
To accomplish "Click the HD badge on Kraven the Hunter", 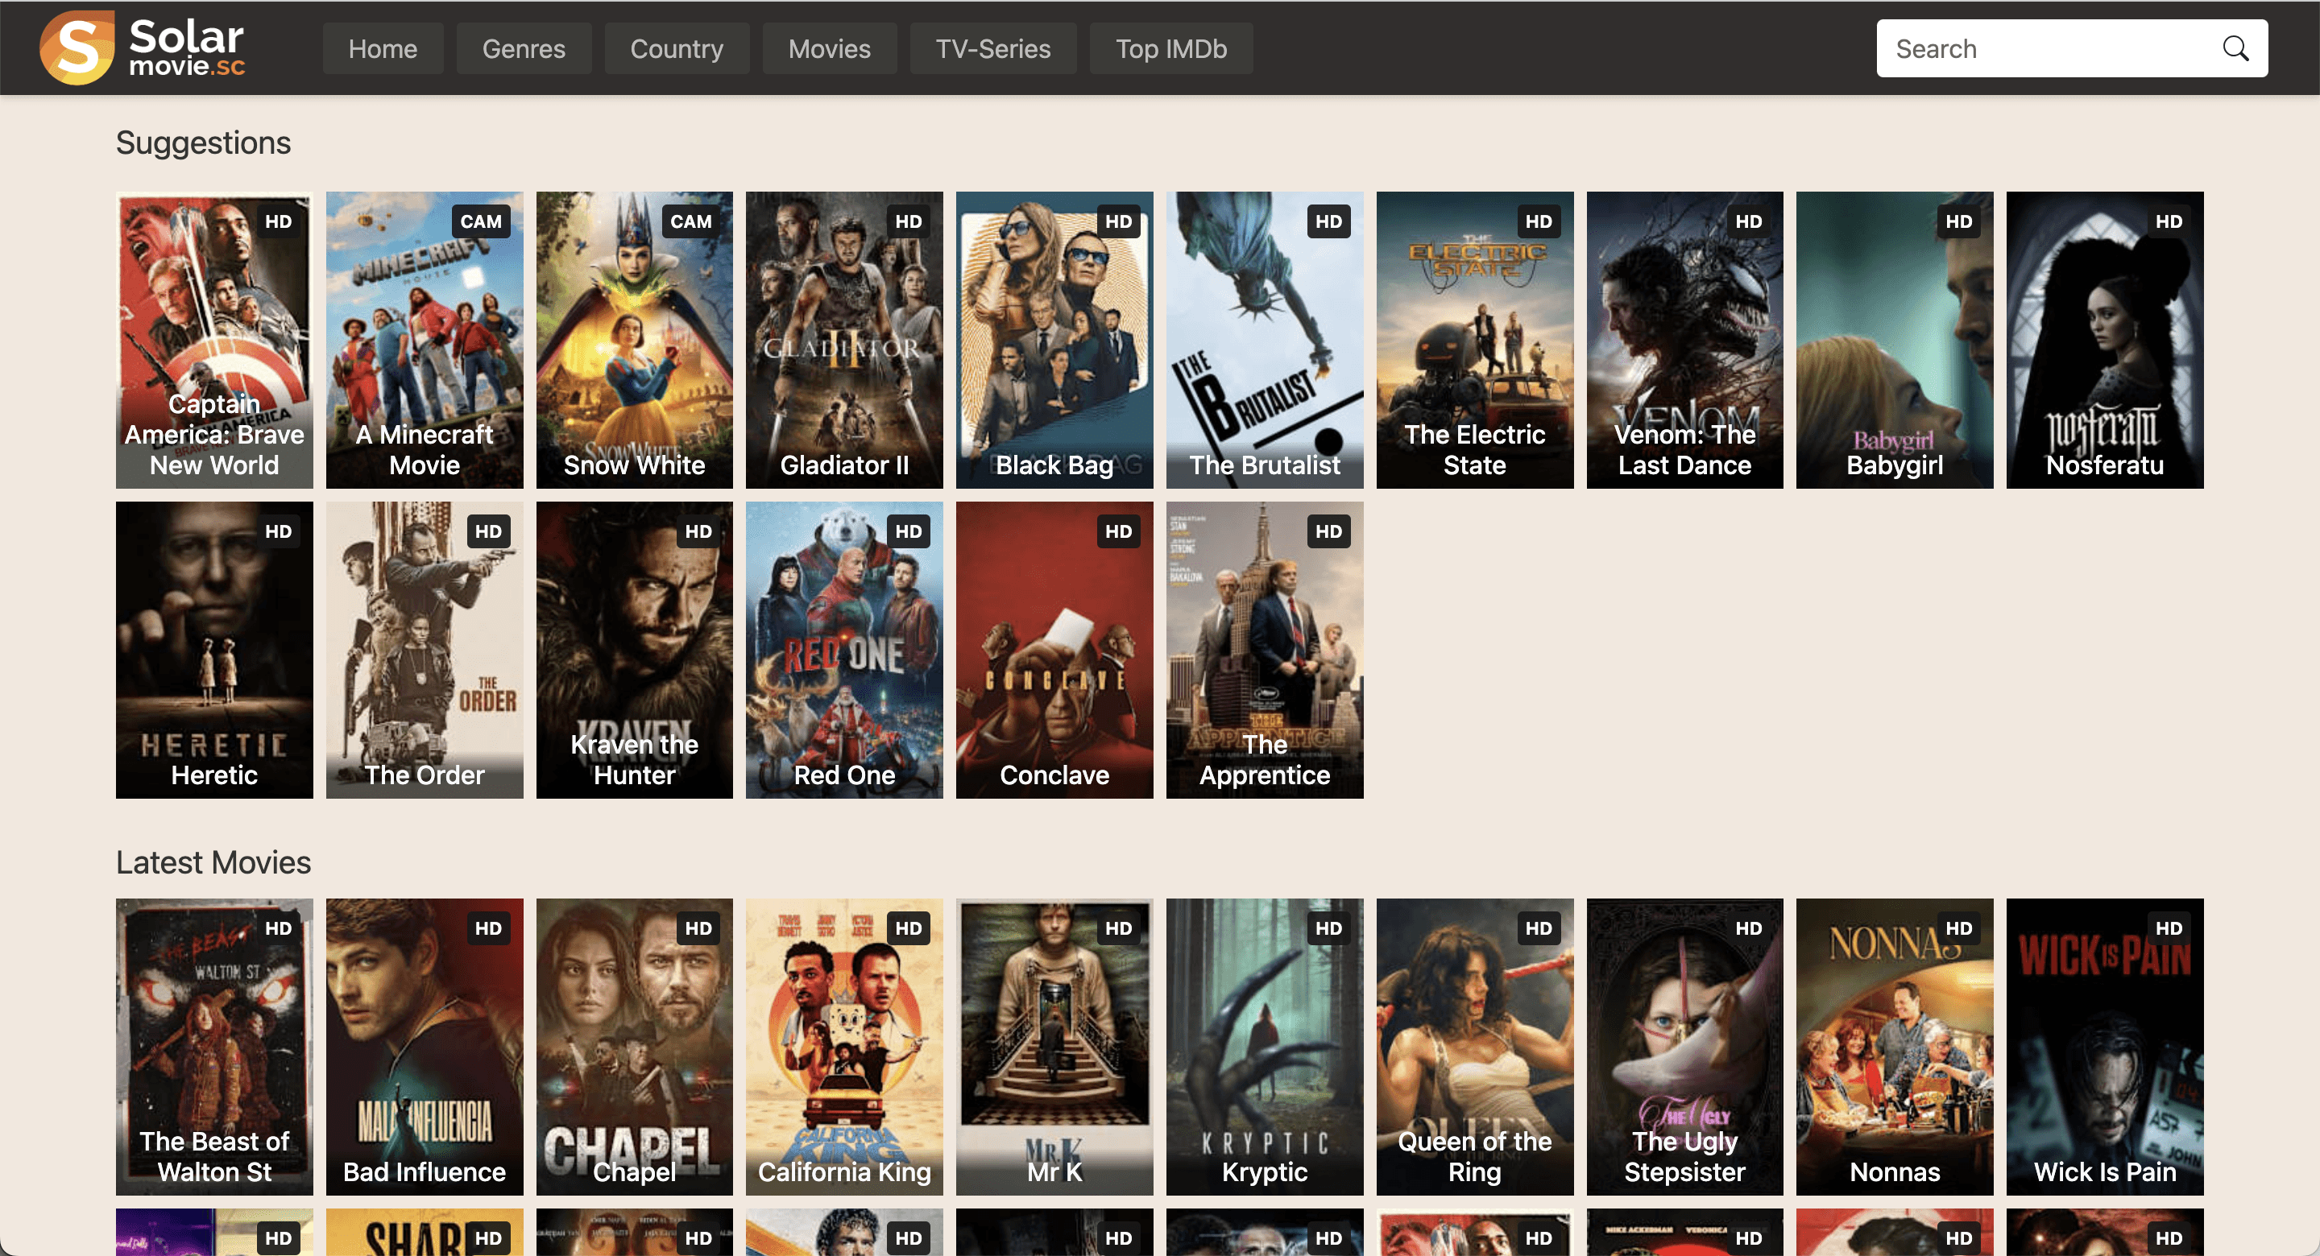I will pyautogui.click(x=699, y=531).
